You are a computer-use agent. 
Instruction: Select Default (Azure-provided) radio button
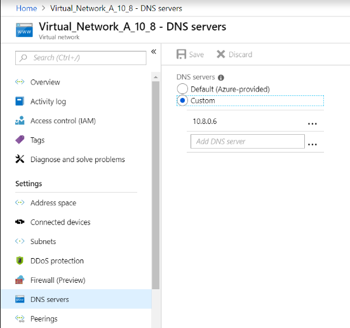182,89
